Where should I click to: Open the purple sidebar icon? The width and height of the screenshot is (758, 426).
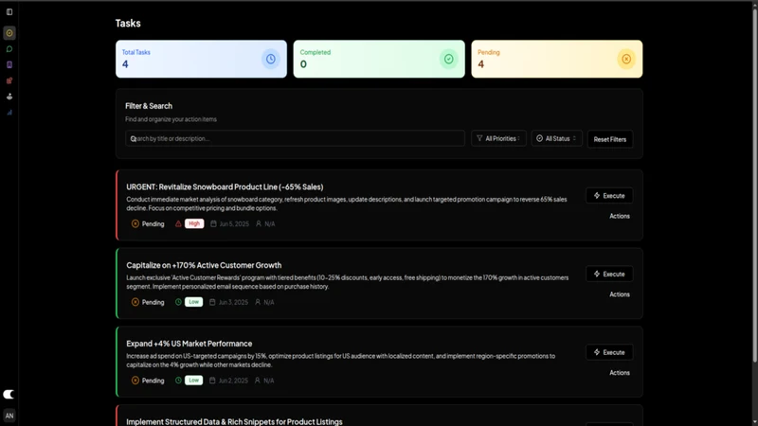pos(9,64)
